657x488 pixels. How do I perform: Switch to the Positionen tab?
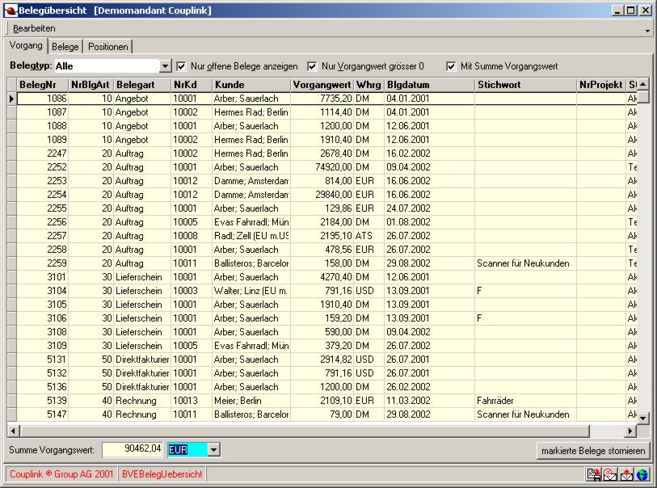[x=108, y=47]
